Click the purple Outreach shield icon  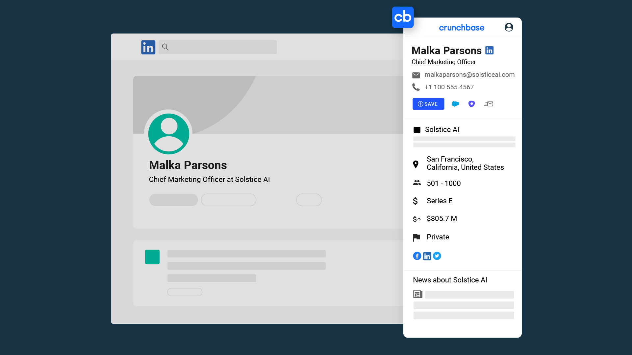pos(471,104)
